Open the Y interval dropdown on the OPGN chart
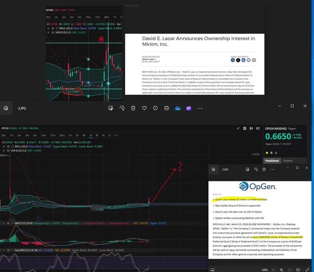 [116, 135]
